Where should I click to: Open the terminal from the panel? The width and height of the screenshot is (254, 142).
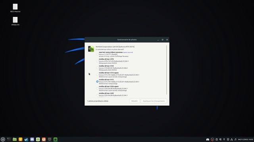click(9, 139)
